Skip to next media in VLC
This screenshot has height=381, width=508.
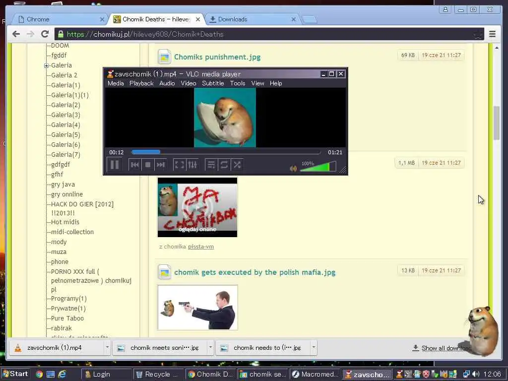(x=161, y=165)
